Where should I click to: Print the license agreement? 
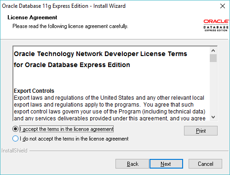coord(201,131)
